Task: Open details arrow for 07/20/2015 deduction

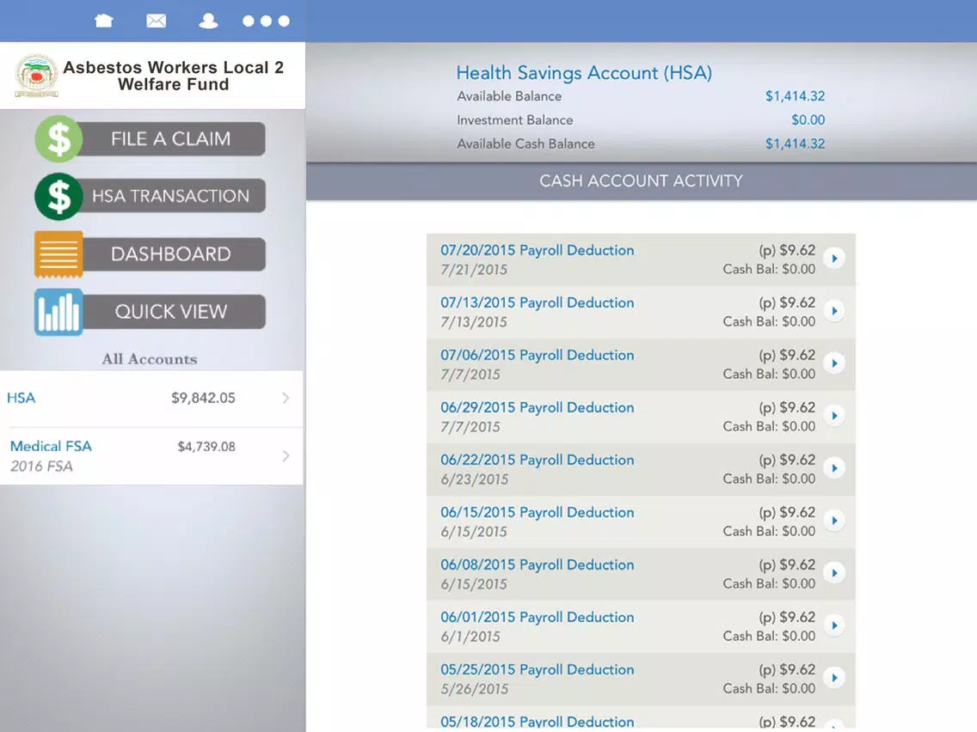Action: coord(834,259)
